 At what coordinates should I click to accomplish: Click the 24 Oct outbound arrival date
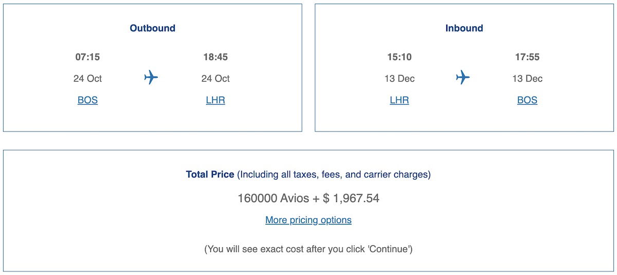point(215,79)
